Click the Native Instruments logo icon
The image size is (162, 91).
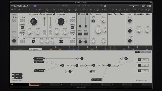pos(143,6)
